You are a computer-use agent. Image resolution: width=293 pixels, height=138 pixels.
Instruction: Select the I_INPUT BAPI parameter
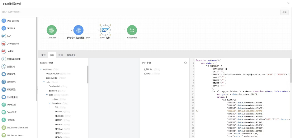[148, 74]
